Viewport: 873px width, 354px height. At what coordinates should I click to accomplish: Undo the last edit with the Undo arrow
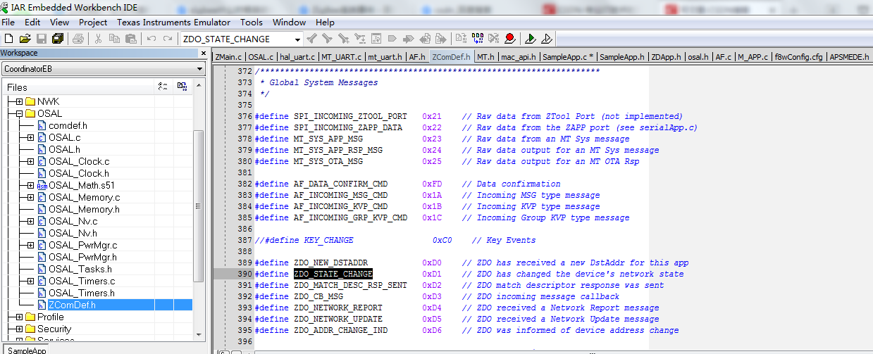[x=151, y=39]
